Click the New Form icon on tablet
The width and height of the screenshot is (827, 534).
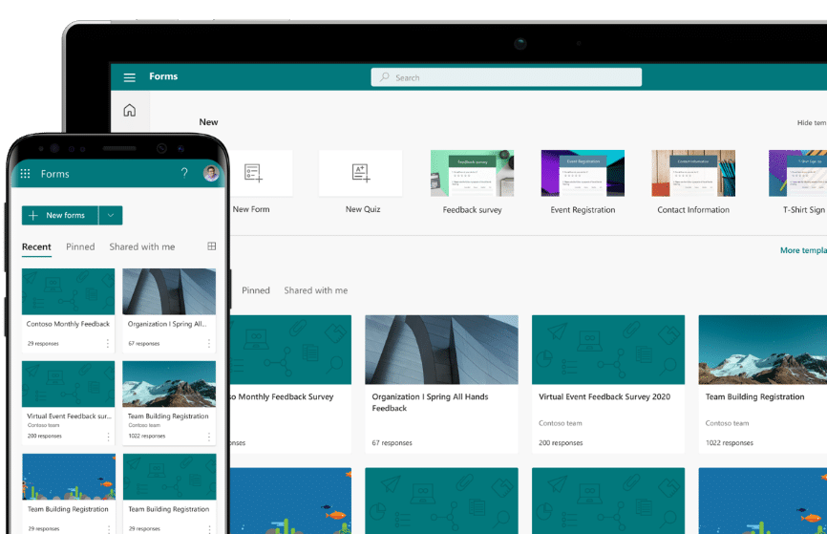point(253,173)
